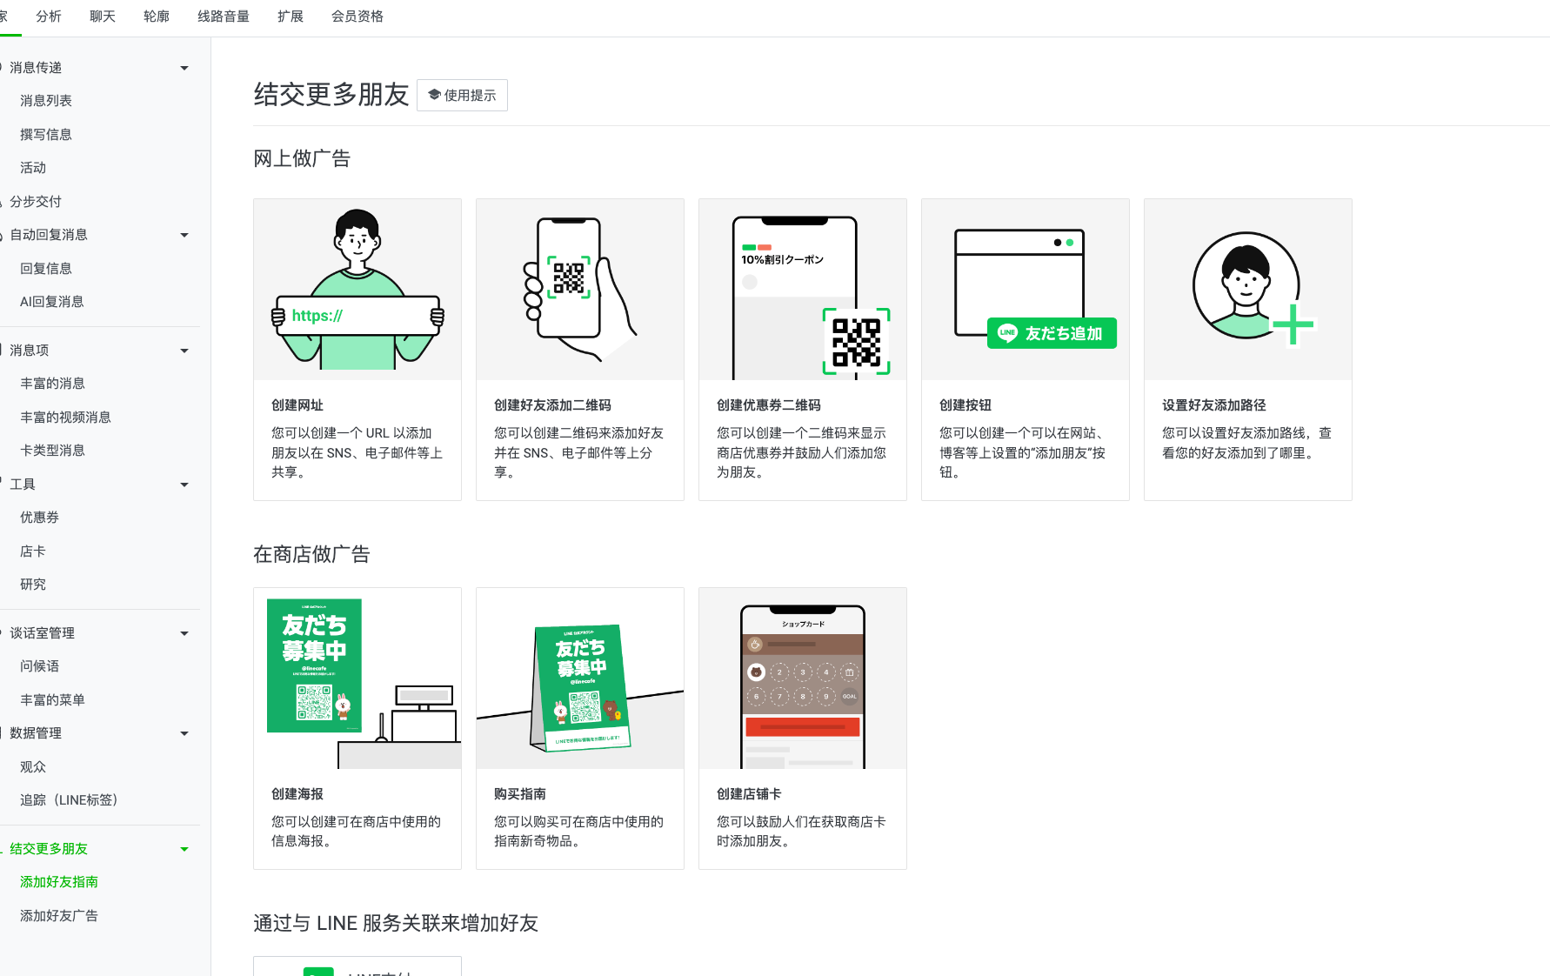This screenshot has height=976, width=1550.
Task: Open 回复信息 in the sidebar
Action: coord(46,269)
